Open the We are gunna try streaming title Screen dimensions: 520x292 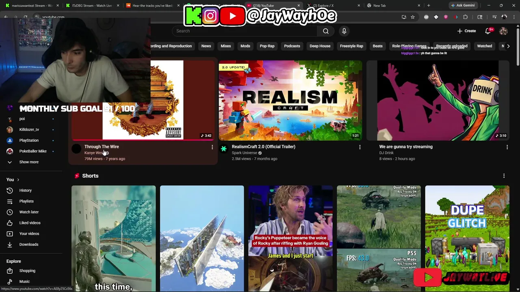406,147
